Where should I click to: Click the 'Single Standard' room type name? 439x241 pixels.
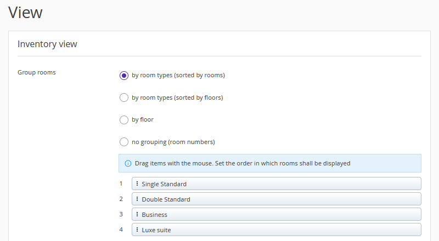164,184
